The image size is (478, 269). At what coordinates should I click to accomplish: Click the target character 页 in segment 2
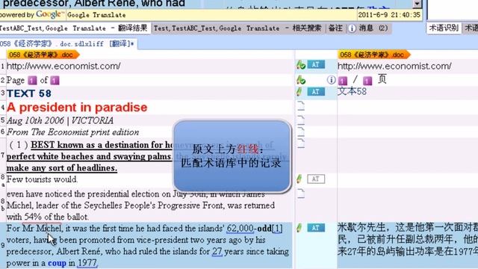pos(382,79)
